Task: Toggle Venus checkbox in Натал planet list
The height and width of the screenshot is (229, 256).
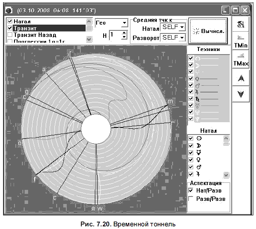Action: pyautogui.click(x=191, y=160)
